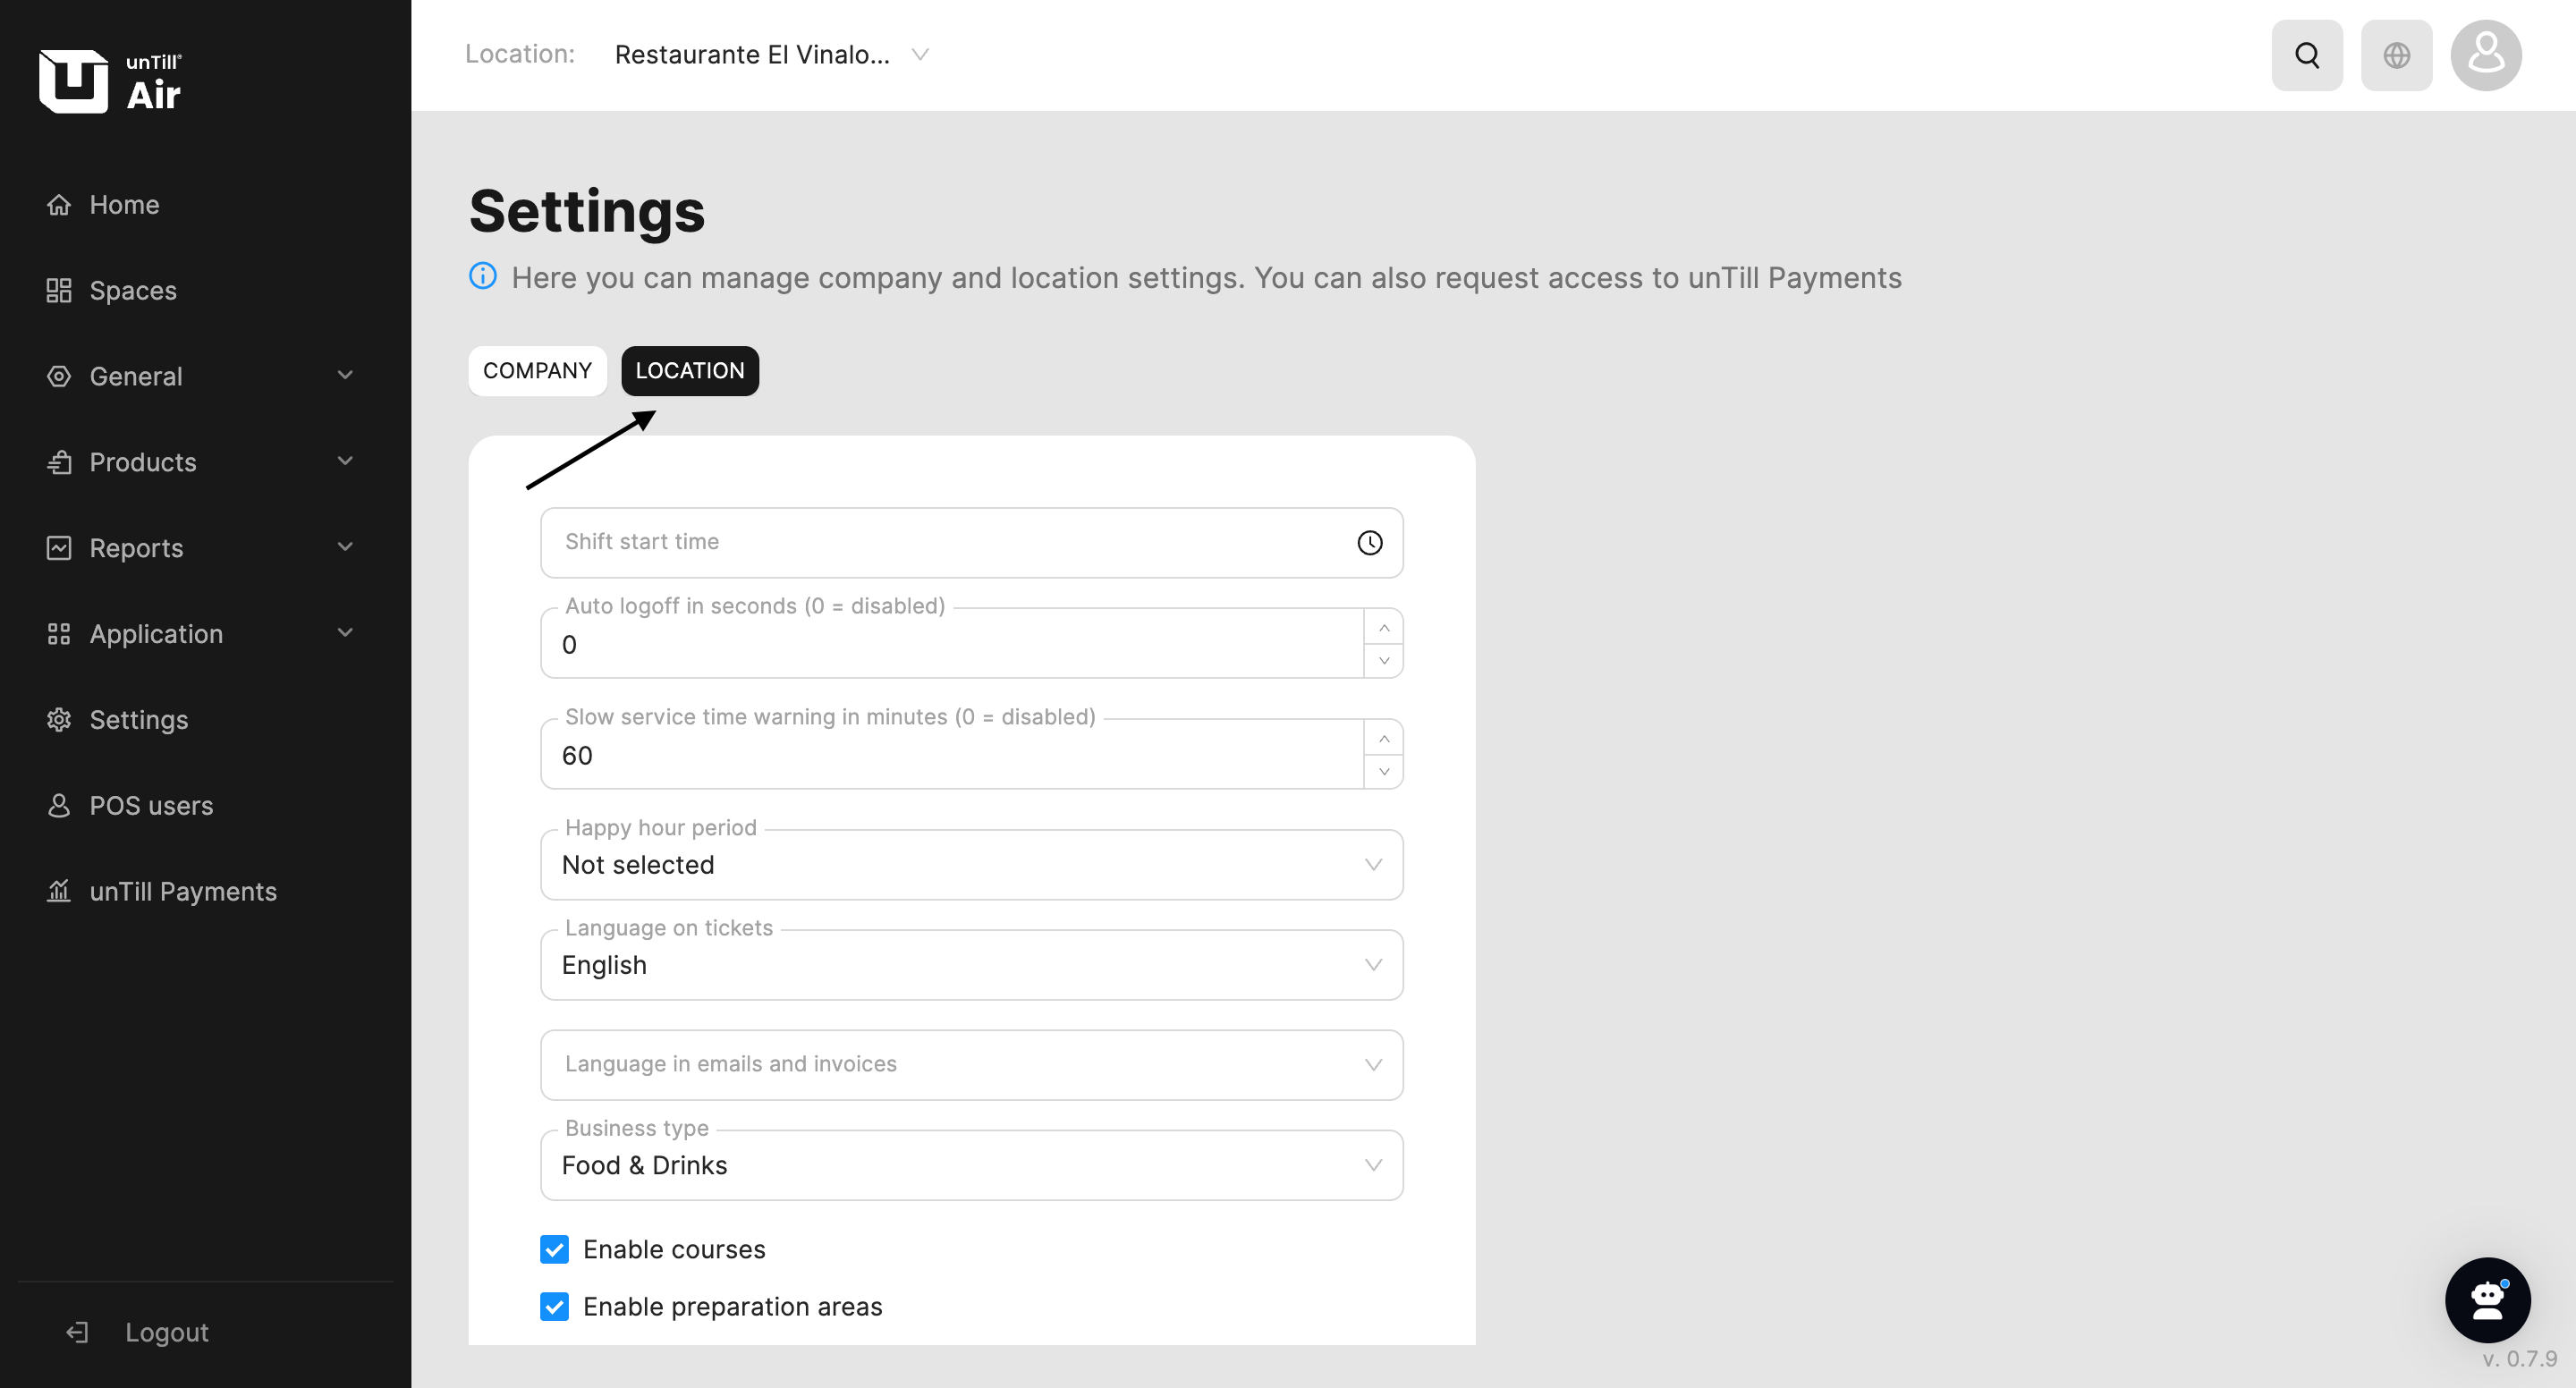The image size is (2576, 1388).
Task: Open the chatbot assistant icon
Action: [2487, 1299]
